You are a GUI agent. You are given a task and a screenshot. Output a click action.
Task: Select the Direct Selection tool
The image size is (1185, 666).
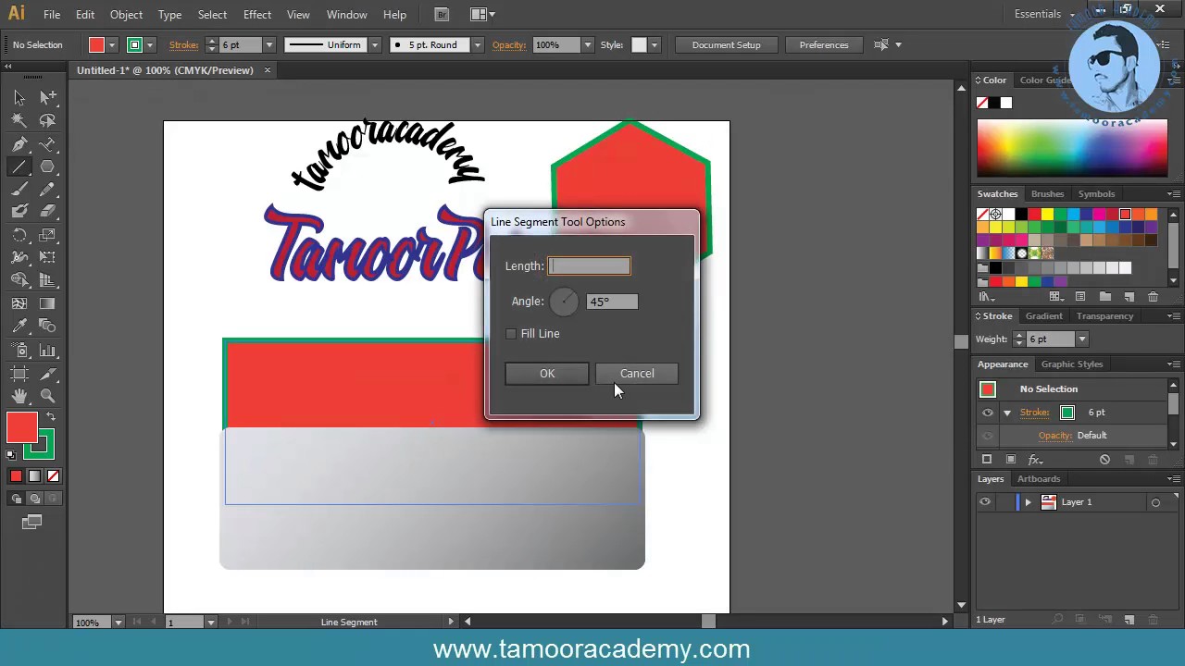pos(48,97)
